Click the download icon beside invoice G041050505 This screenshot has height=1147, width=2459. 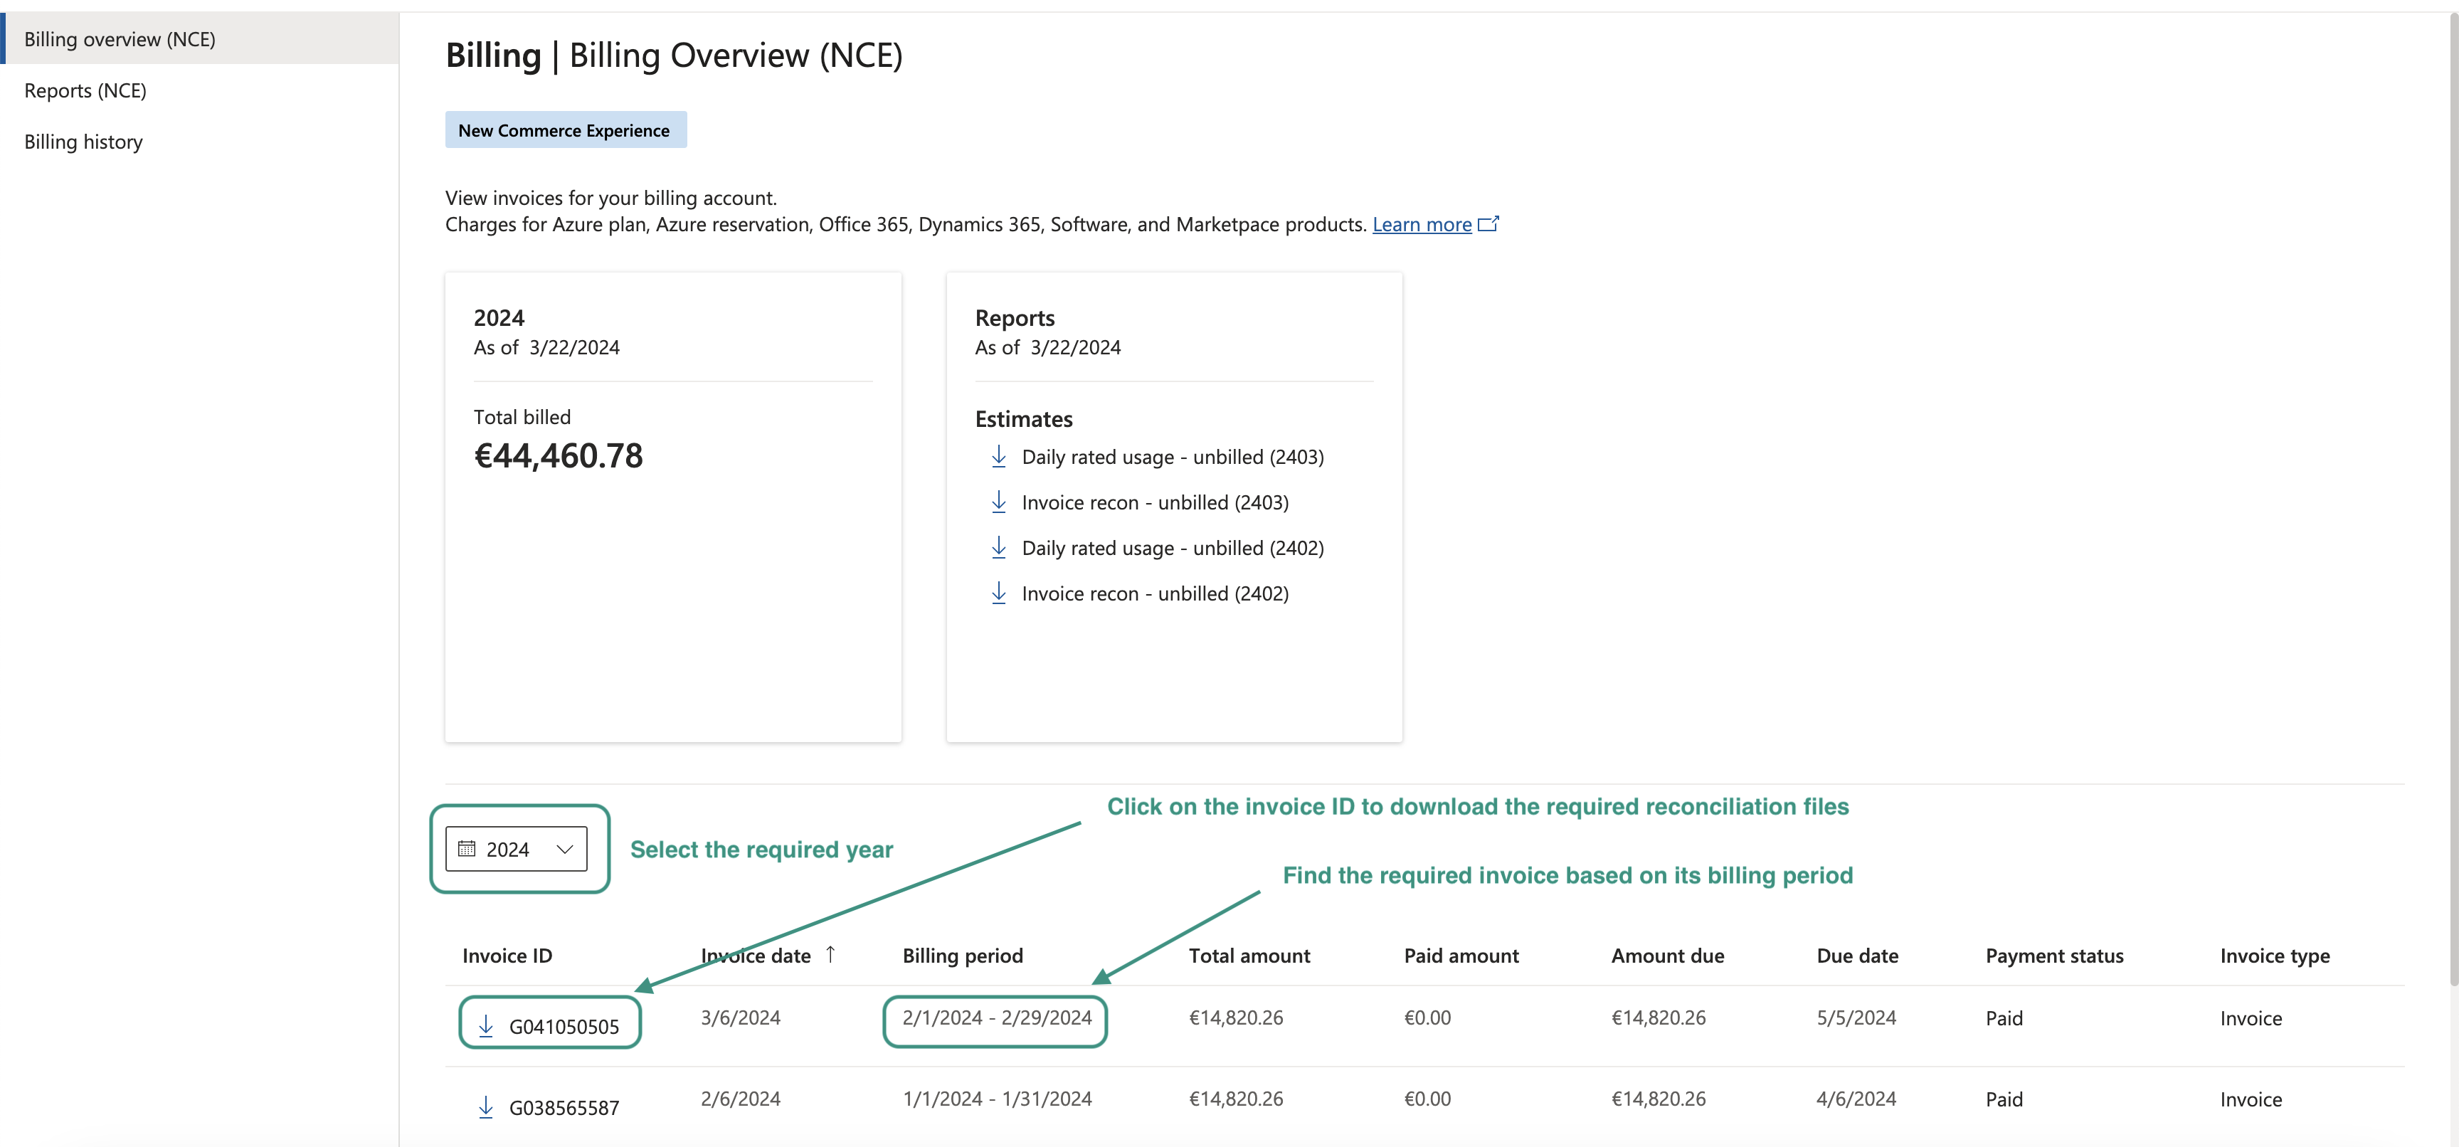(486, 1024)
